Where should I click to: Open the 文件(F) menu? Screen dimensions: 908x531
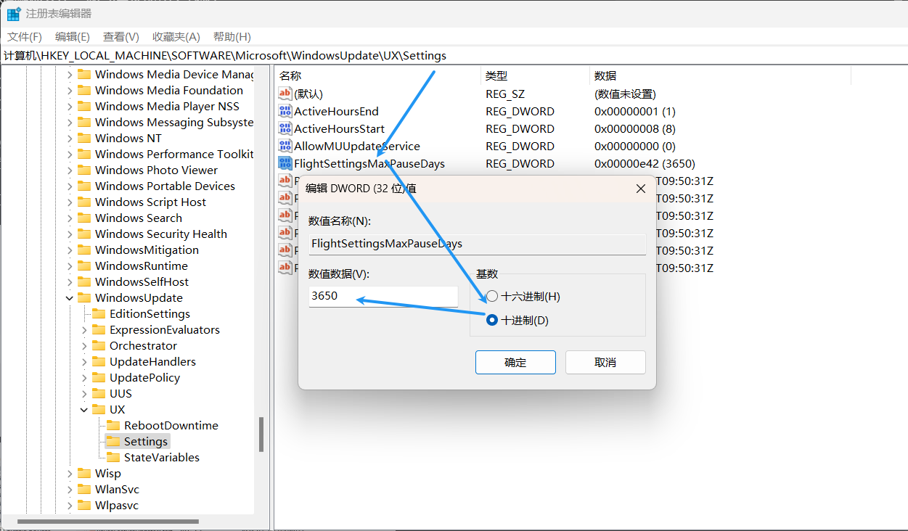click(25, 37)
